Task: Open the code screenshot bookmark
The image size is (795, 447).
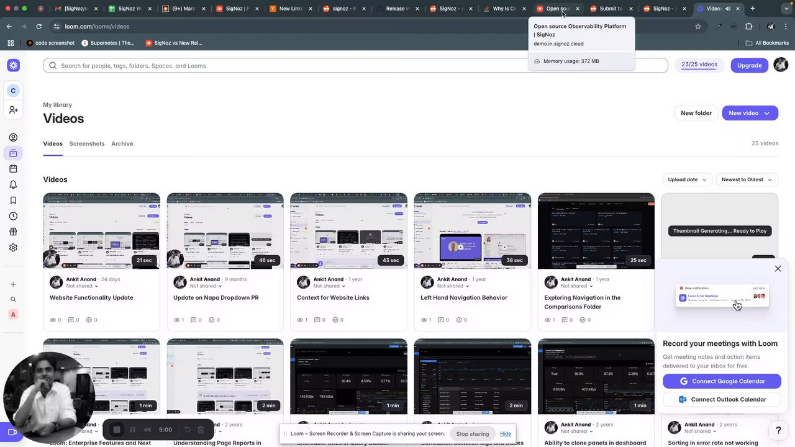Action: coord(50,43)
